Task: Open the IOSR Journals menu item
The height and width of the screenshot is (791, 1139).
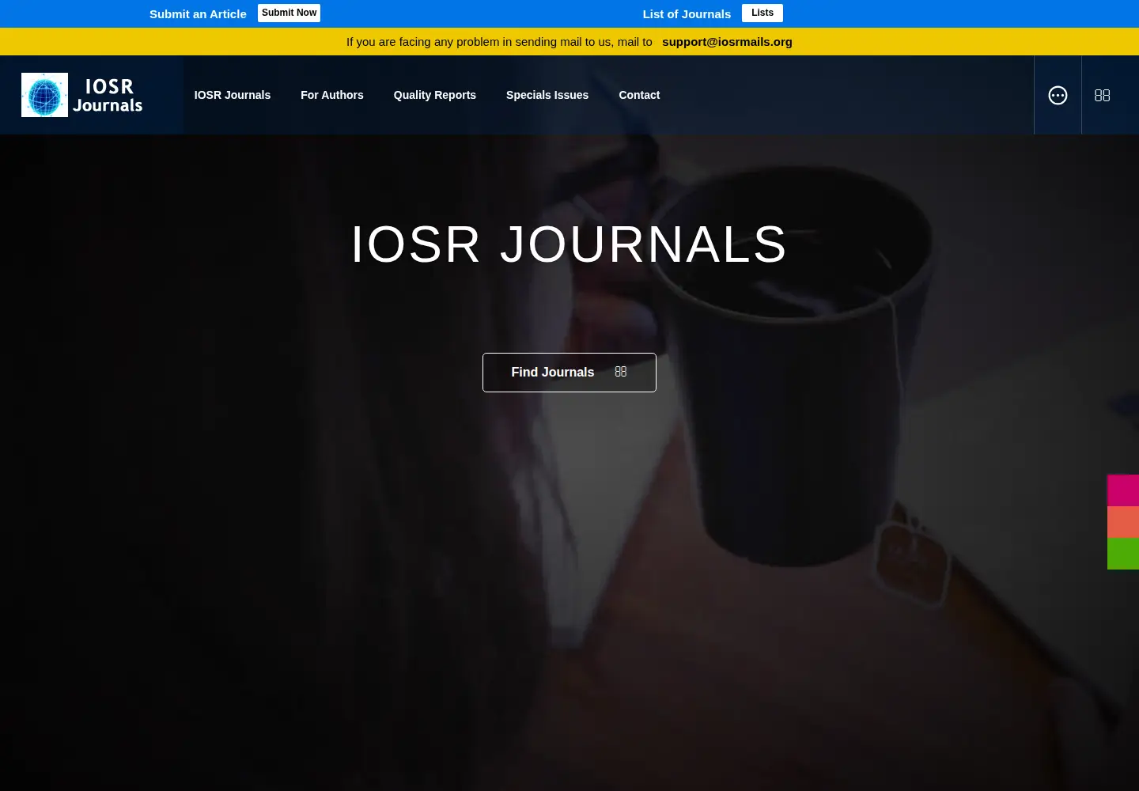Action: point(233,95)
